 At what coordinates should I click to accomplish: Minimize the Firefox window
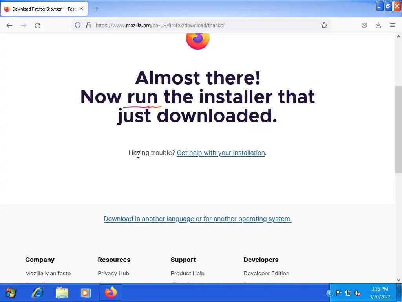(380, 6)
